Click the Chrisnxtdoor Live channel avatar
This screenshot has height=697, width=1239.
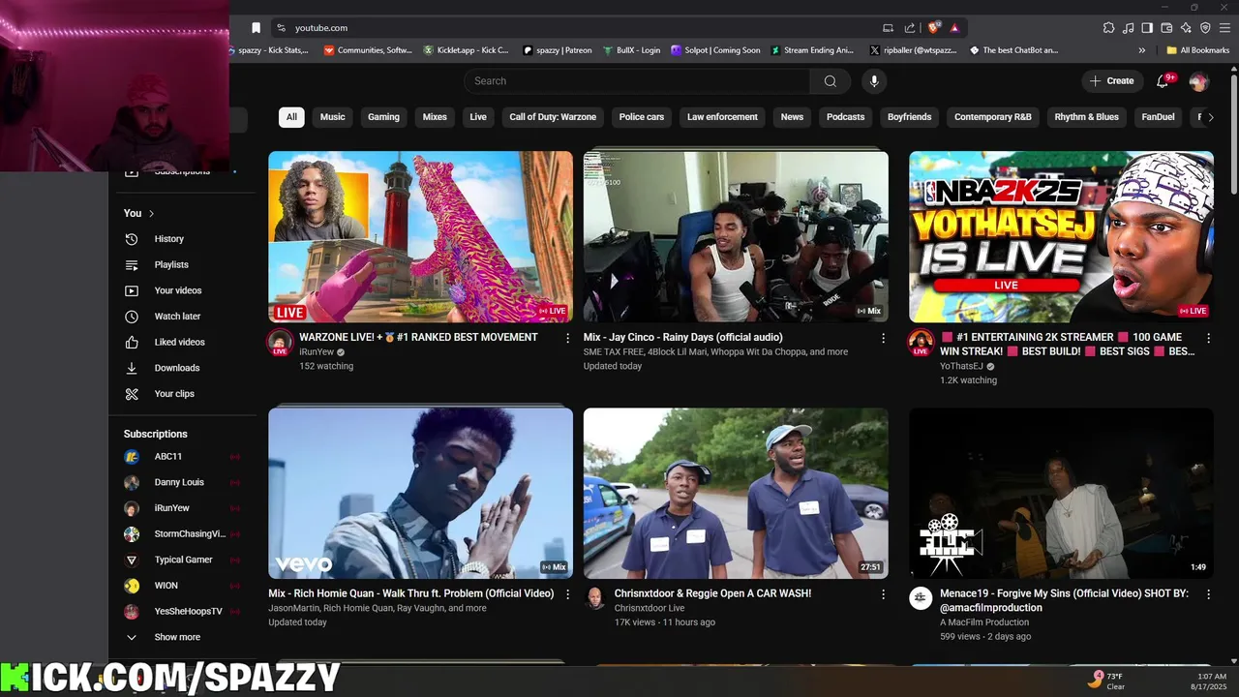(x=595, y=598)
